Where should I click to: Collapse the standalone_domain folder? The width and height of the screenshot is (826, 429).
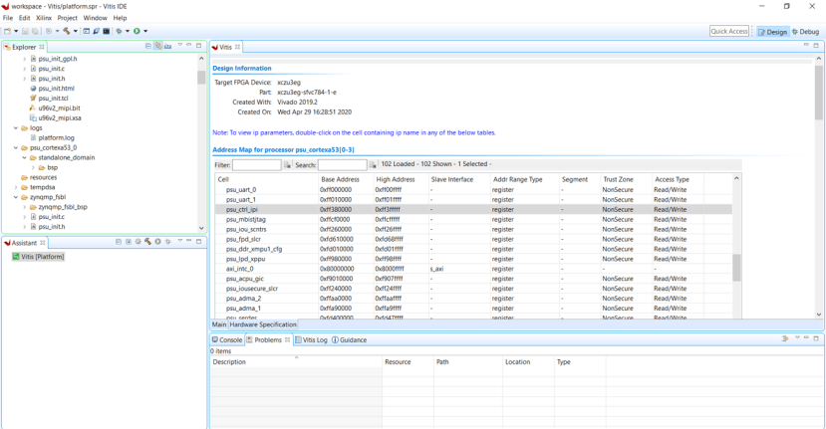pyautogui.click(x=24, y=157)
